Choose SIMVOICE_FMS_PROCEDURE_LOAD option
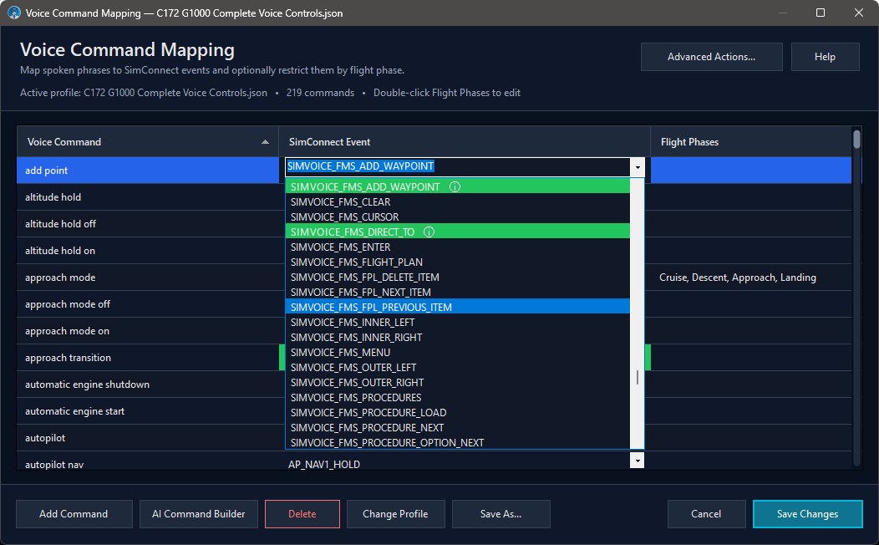Screen dimensions: 879x545 457,413
